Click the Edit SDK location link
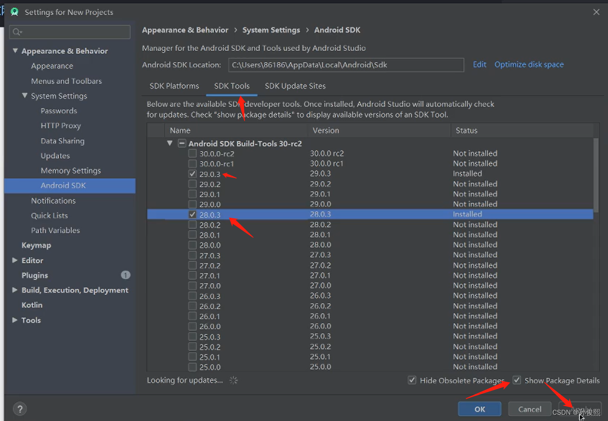 click(480, 65)
